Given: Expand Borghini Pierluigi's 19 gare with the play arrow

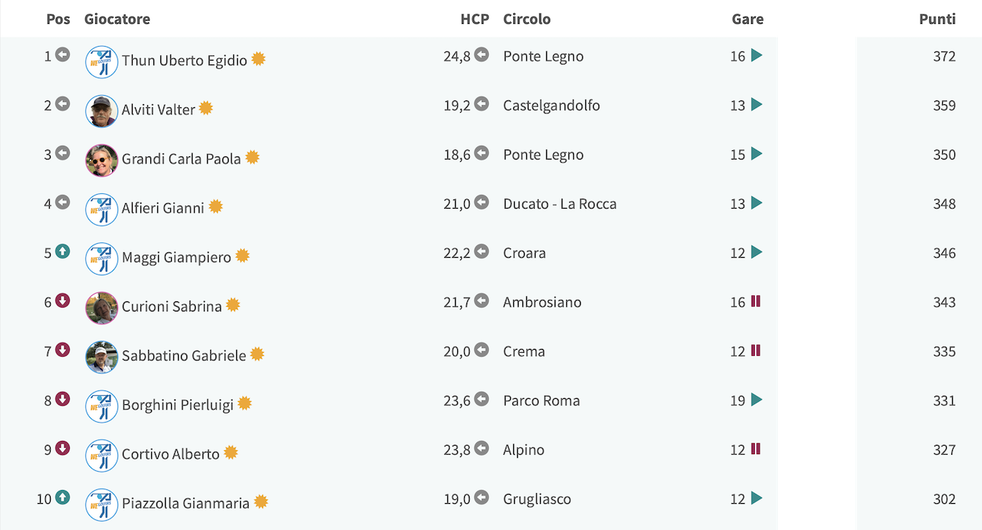Looking at the screenshot, I should (756, 400).
